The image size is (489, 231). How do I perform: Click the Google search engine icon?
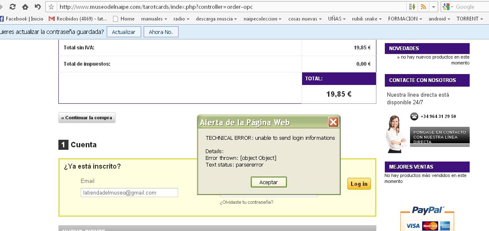click(x=446, y=7)
